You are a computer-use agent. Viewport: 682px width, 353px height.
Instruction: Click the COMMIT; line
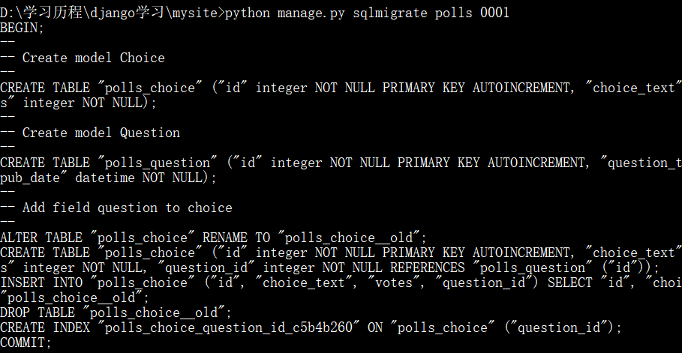(26, 343)
